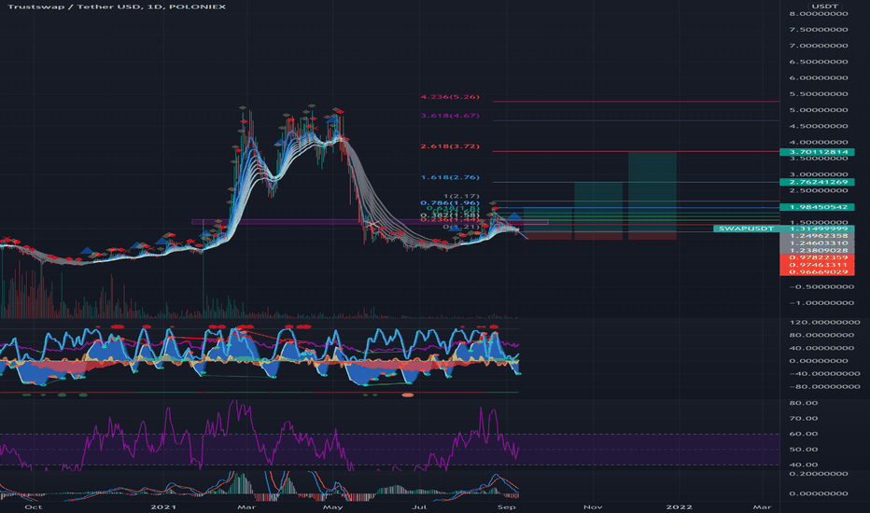The height and width of the screenshot is (513, 870).
Task: Click the 2022 date on time axis
Action: 680,506
